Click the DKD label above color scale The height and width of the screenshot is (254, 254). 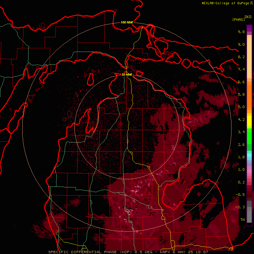[x=248, y=17]
